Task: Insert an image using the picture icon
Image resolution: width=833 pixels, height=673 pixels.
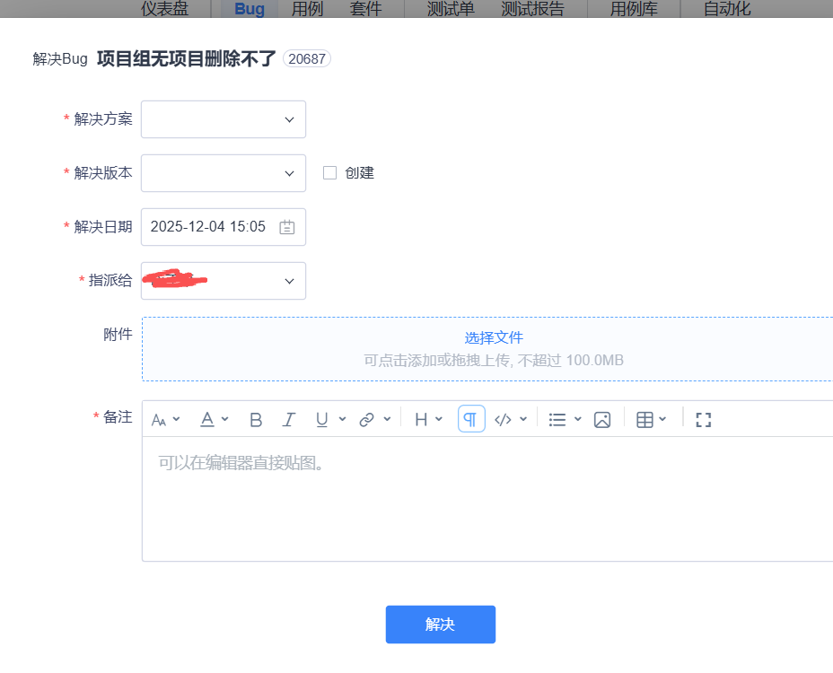Action: (x=602, y=419)
